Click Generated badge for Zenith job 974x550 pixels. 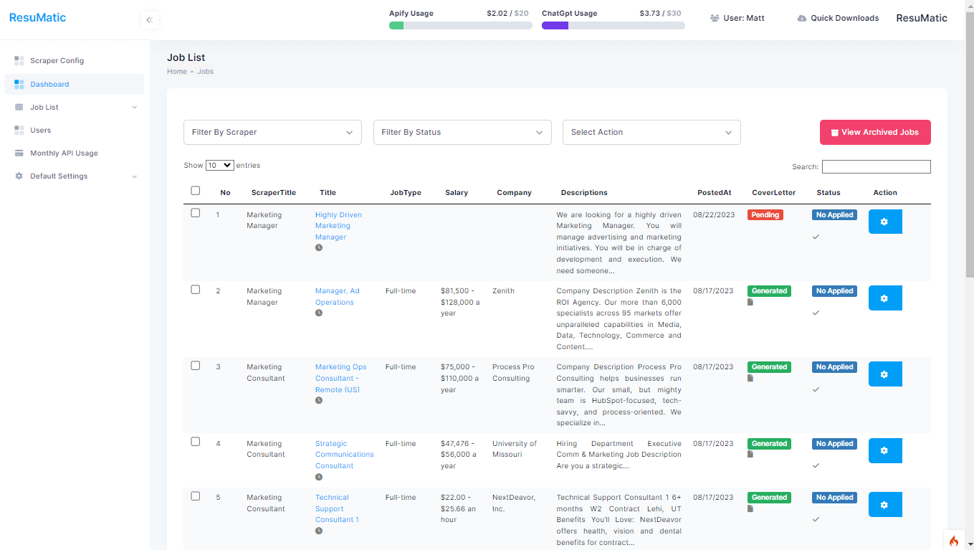770,290
